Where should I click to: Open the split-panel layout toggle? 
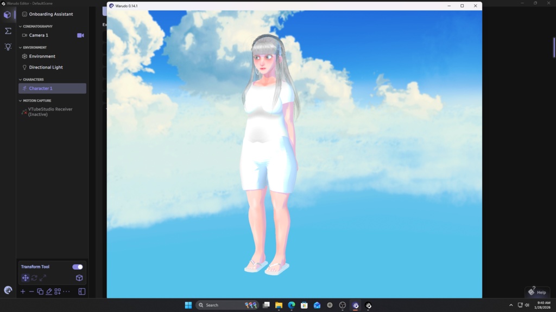(81, 291)
